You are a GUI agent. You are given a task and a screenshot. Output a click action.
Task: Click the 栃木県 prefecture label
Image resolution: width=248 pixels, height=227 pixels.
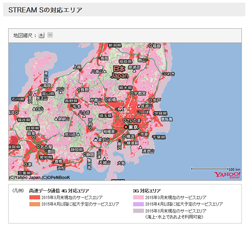click(125, 88)
